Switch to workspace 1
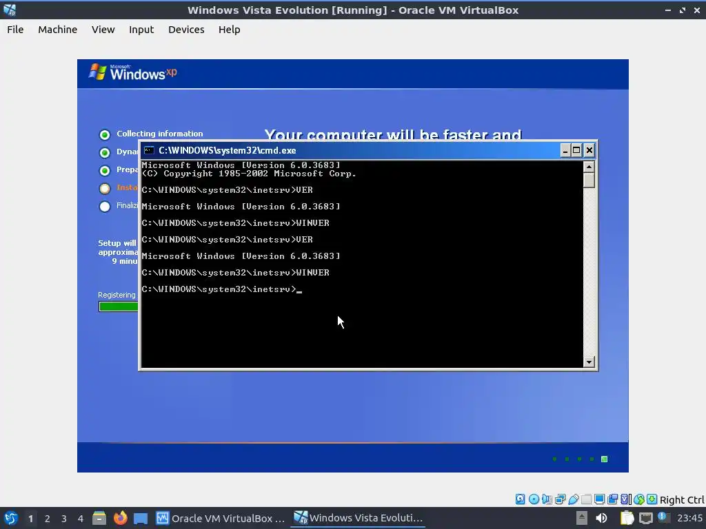The width and height of the screenshot is (706, 529). pyautogui.click(x=30, y=519)
